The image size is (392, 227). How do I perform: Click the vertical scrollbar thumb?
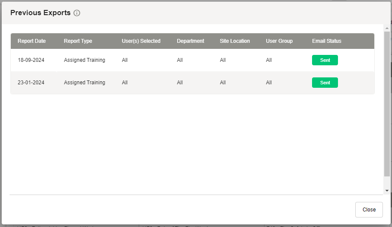tap(387, 104)
